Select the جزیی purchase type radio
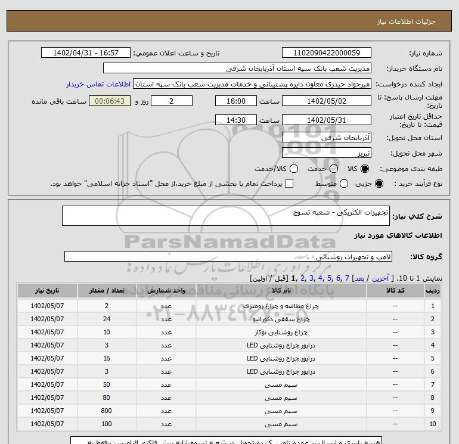 tap(379, 184)
